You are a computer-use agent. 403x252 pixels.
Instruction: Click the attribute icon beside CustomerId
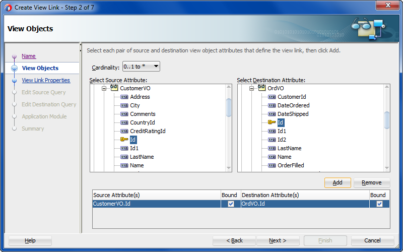[272, 97]
